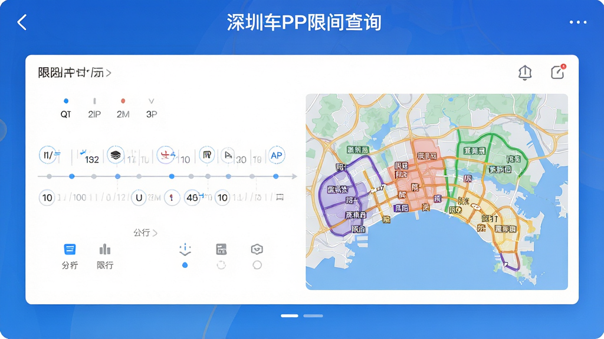Select the layers stack icon above the timeline

[x=116, y=155]
